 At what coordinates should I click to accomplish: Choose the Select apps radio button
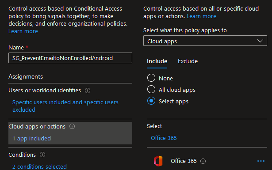click(151, 101)
